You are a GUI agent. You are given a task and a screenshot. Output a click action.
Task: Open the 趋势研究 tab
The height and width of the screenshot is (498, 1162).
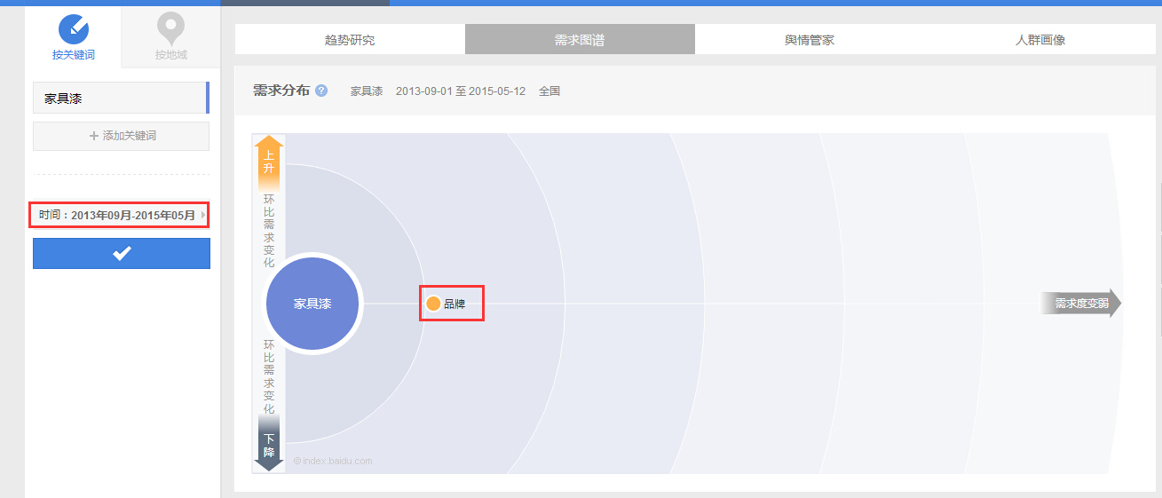point(350,40)
